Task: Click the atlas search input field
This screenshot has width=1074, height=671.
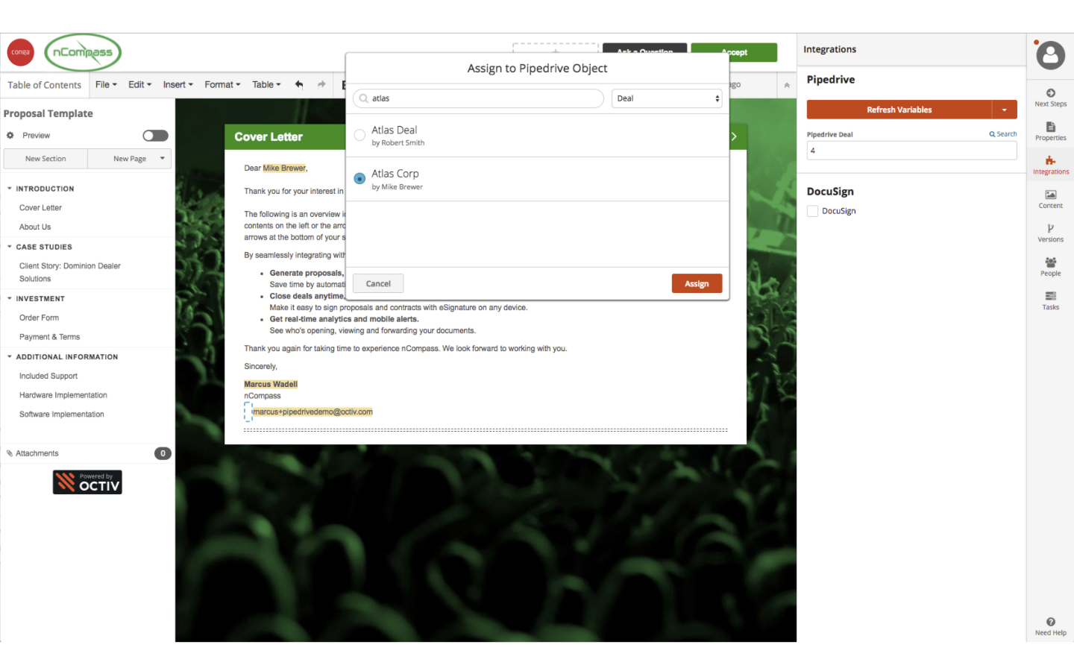Action: click(x=477, y=98)
